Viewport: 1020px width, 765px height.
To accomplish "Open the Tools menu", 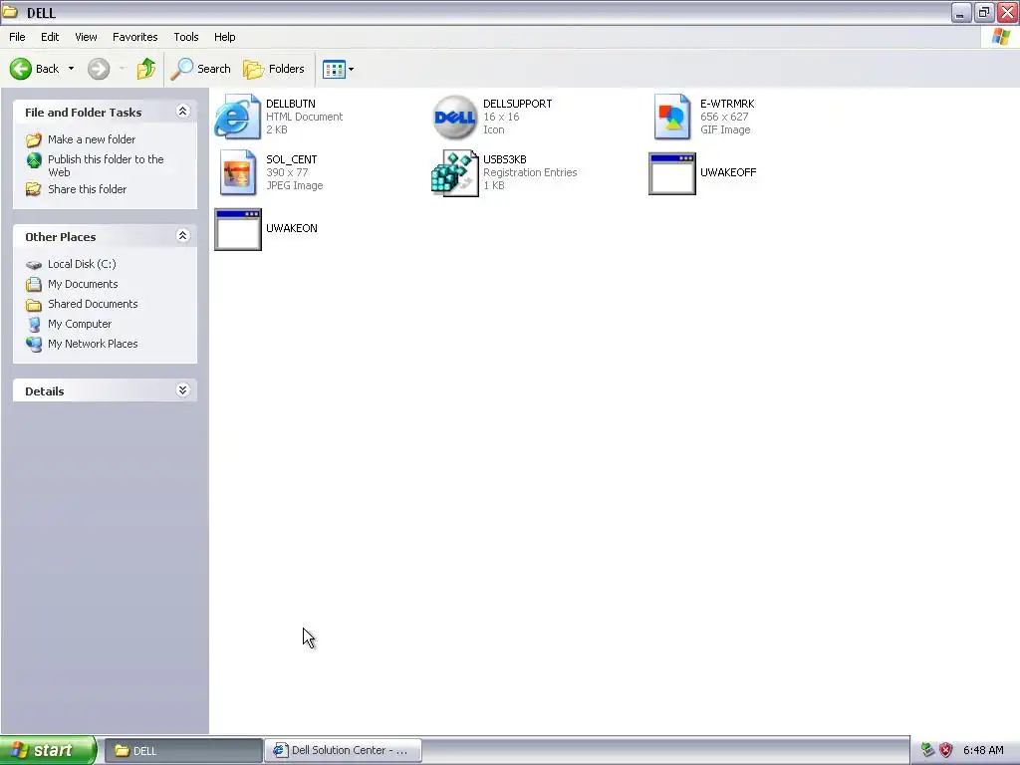I will 186,37.
